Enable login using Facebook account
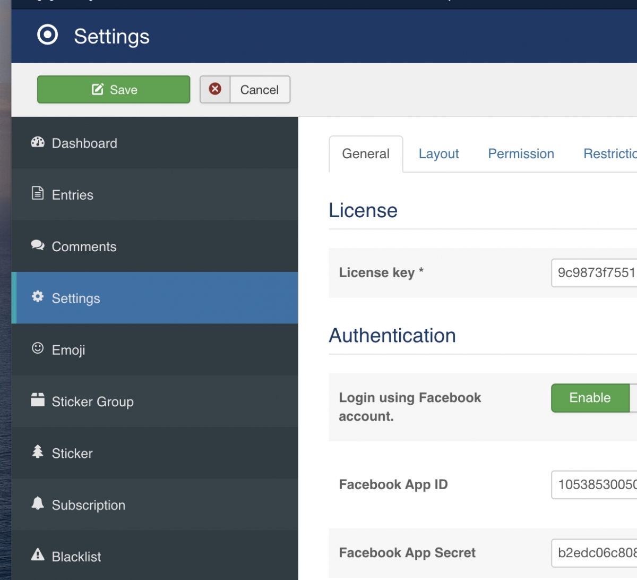Viewport: 637px width, 580px height. coord(590,398)
